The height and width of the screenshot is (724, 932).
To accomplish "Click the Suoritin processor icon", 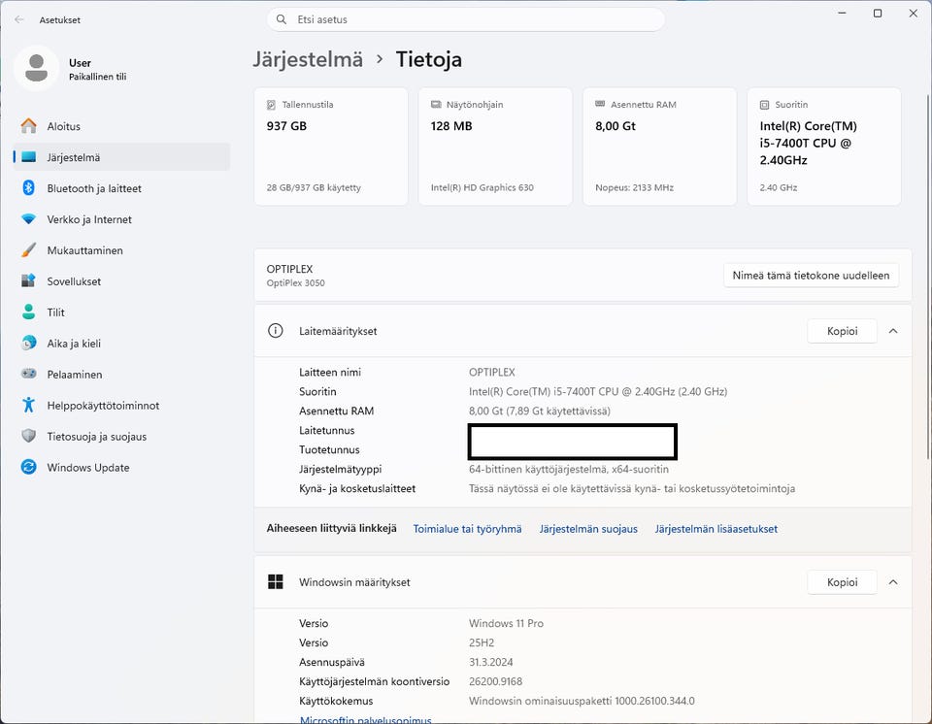I will pos(764,105).
